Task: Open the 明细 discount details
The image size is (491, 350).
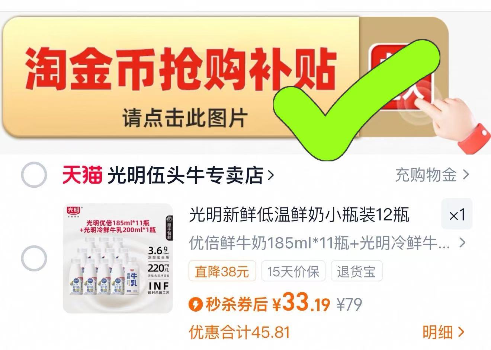Action: pyautogui.click(x=443, y=332)
